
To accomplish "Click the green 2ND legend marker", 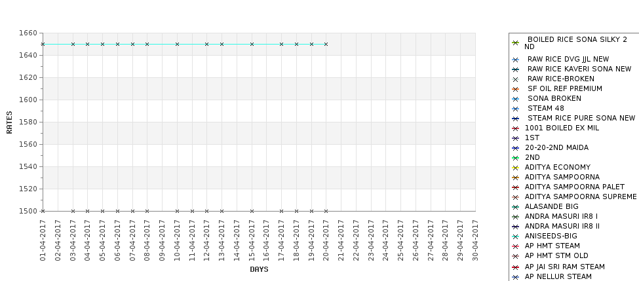I will [516, 158].
